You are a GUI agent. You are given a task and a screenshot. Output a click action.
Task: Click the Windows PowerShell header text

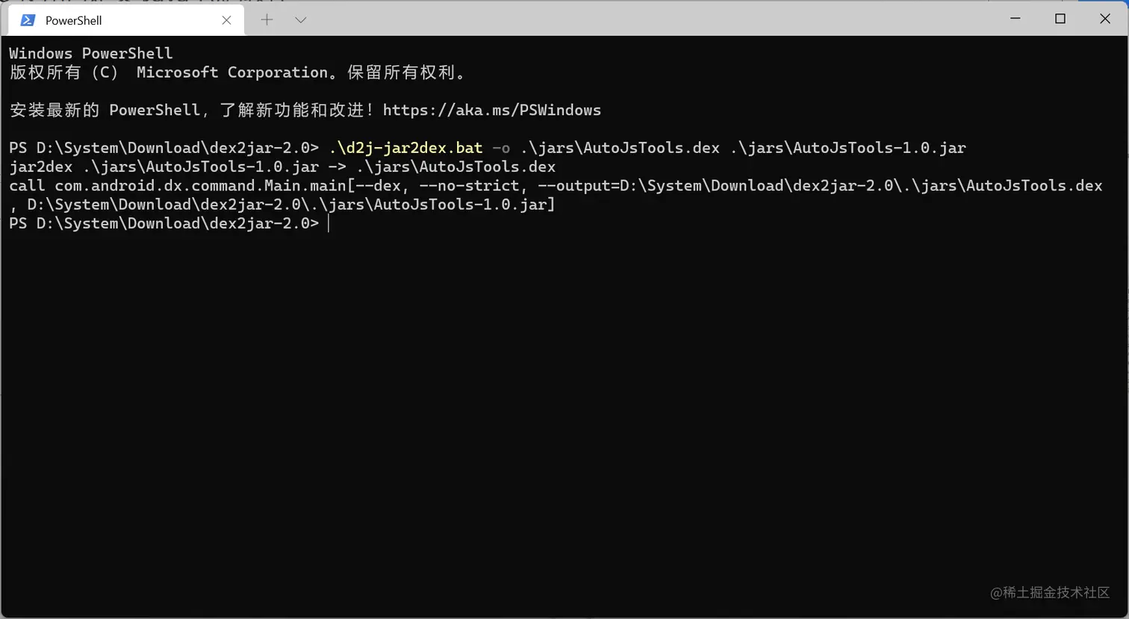[90, 53]
